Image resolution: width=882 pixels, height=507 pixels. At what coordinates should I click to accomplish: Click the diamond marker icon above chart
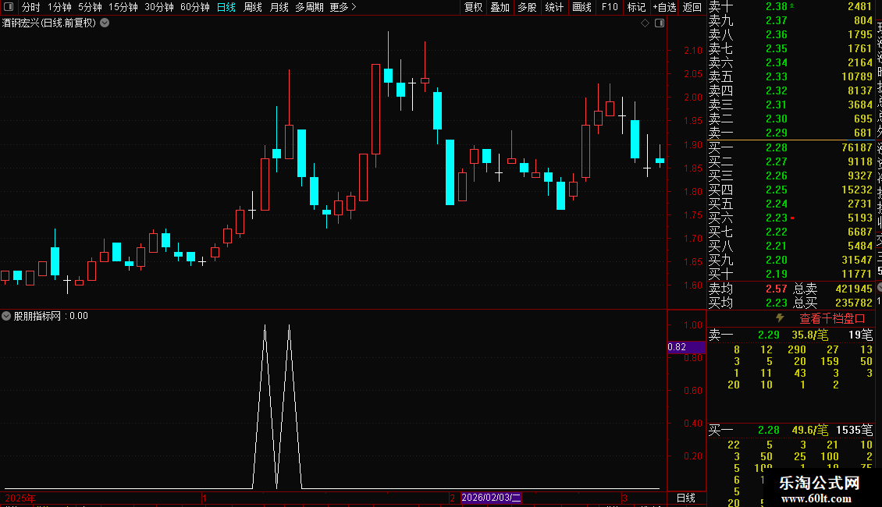click(x=645, y=23)
